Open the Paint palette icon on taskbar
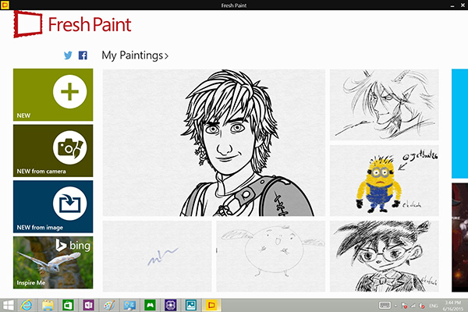This screenshot has height=312, width=468. point(109,305)
